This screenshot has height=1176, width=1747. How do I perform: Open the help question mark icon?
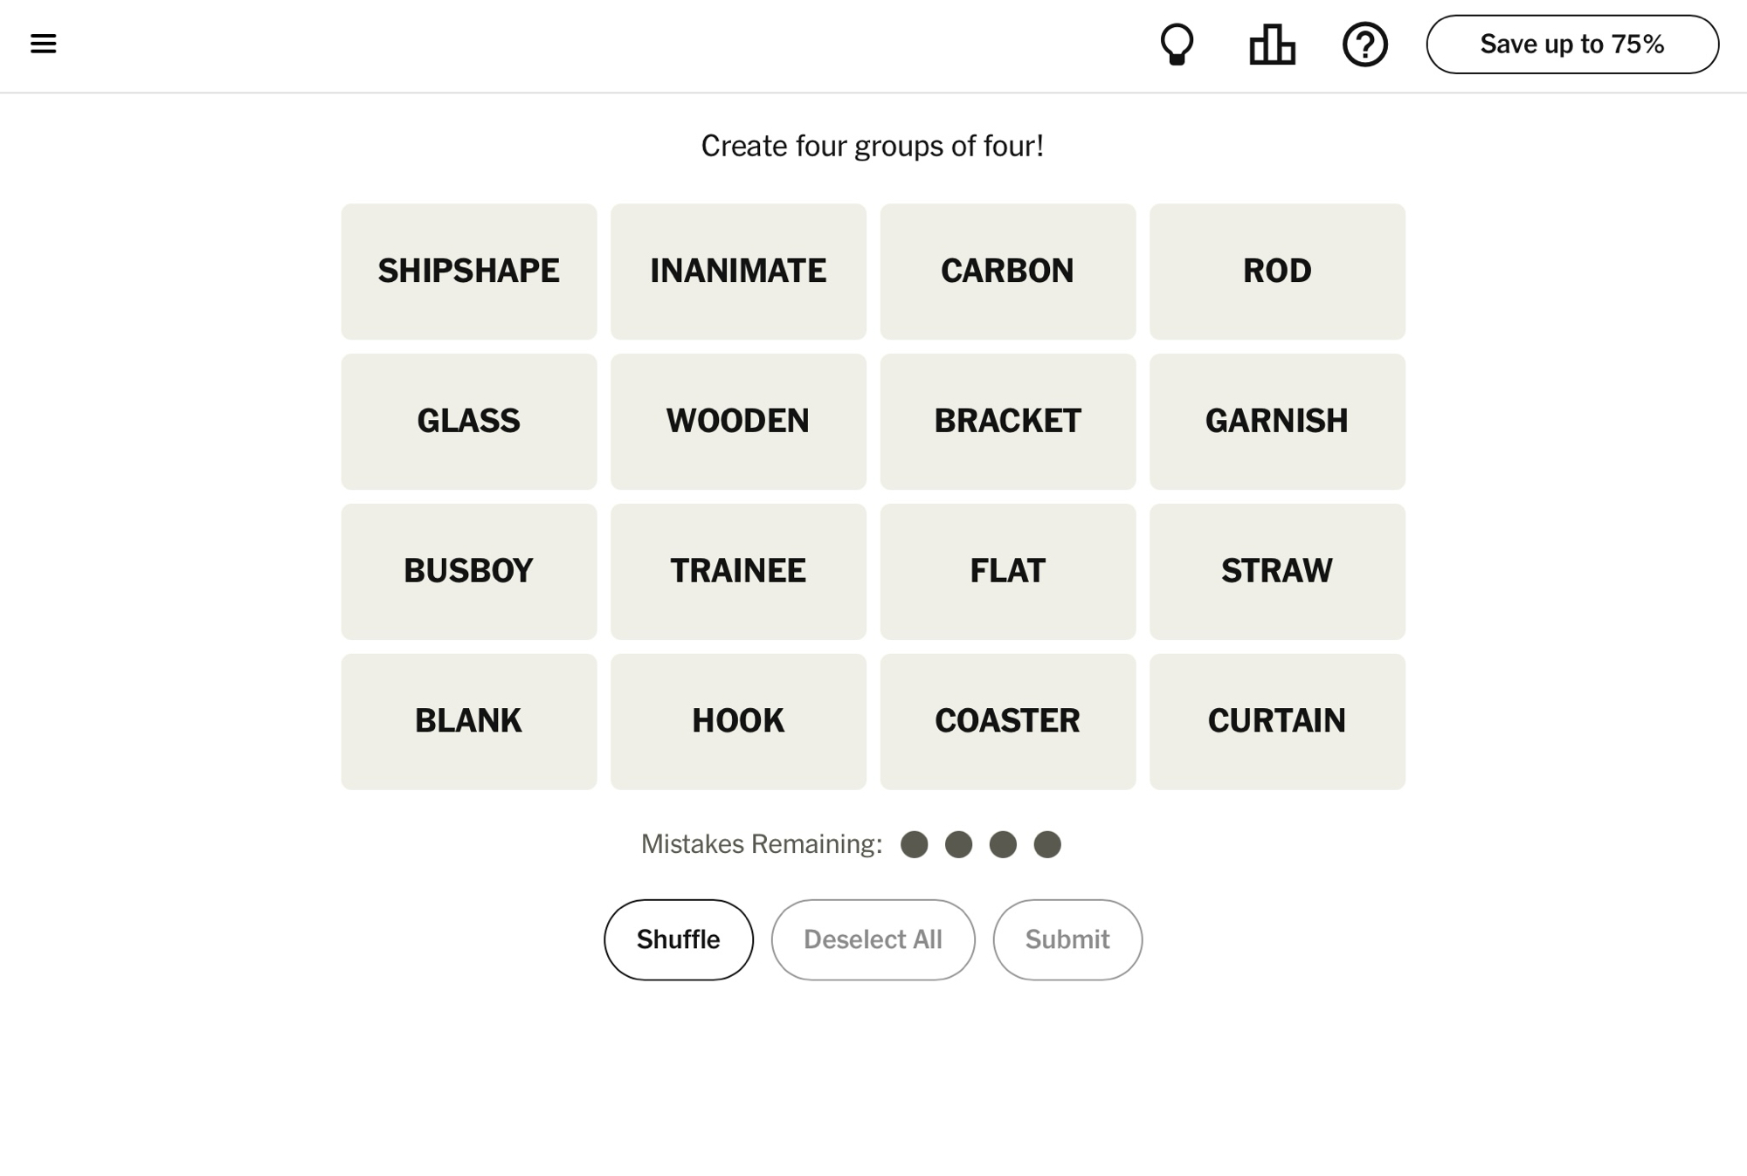pyautogui.click(x=1364, y=45)
